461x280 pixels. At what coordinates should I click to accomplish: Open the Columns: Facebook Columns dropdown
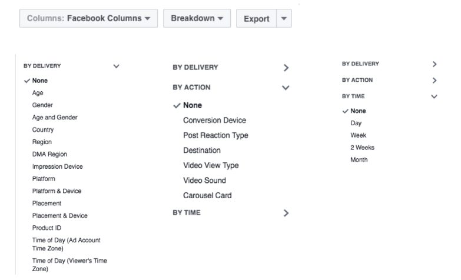(88, 18)
